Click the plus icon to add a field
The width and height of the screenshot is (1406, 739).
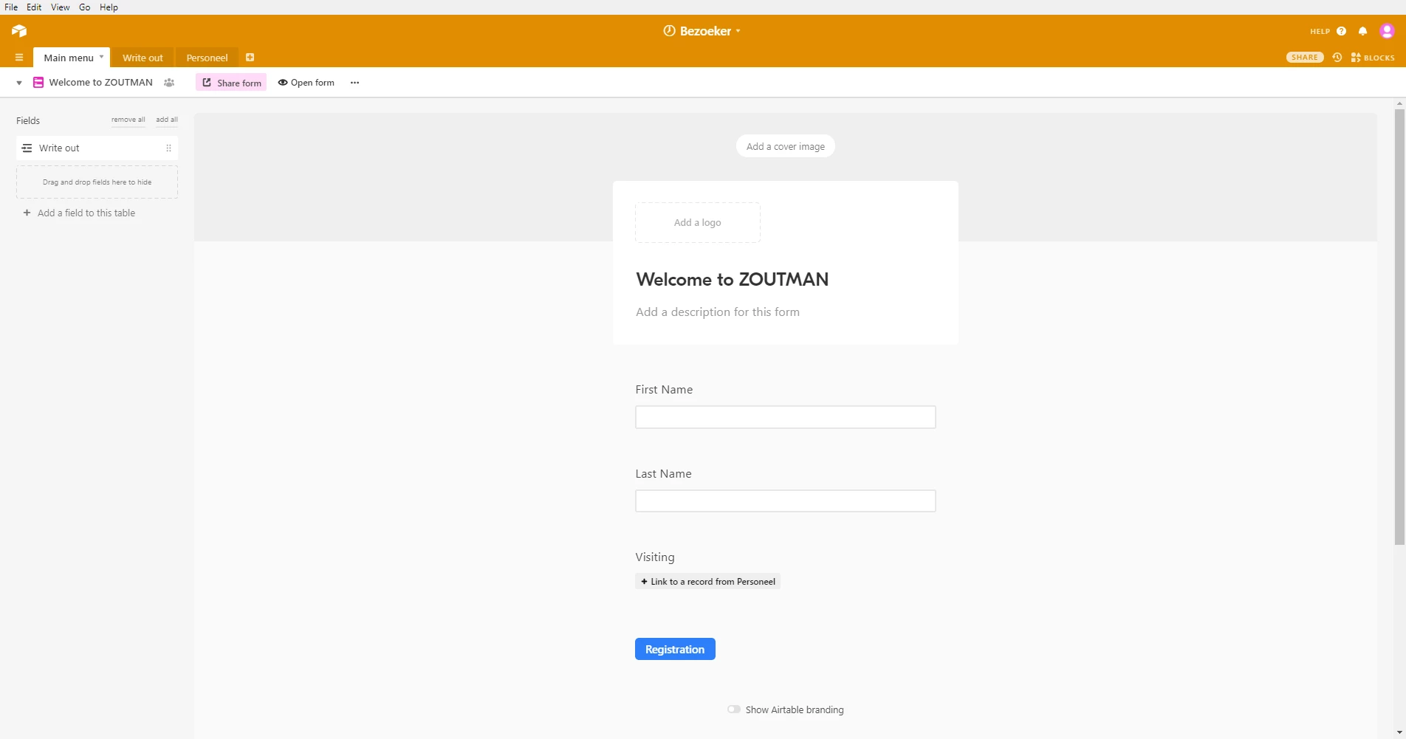click(27, 213)
